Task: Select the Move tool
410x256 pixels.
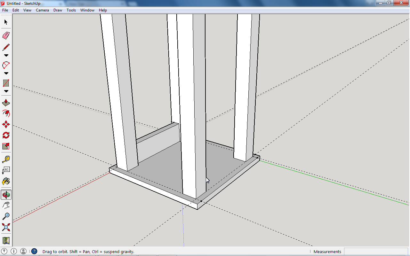Action: click(x=5, y=124)
